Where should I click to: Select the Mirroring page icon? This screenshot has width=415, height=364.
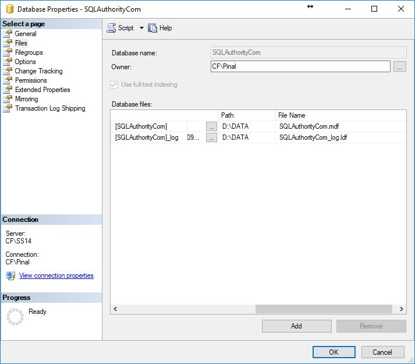point(8,99)
